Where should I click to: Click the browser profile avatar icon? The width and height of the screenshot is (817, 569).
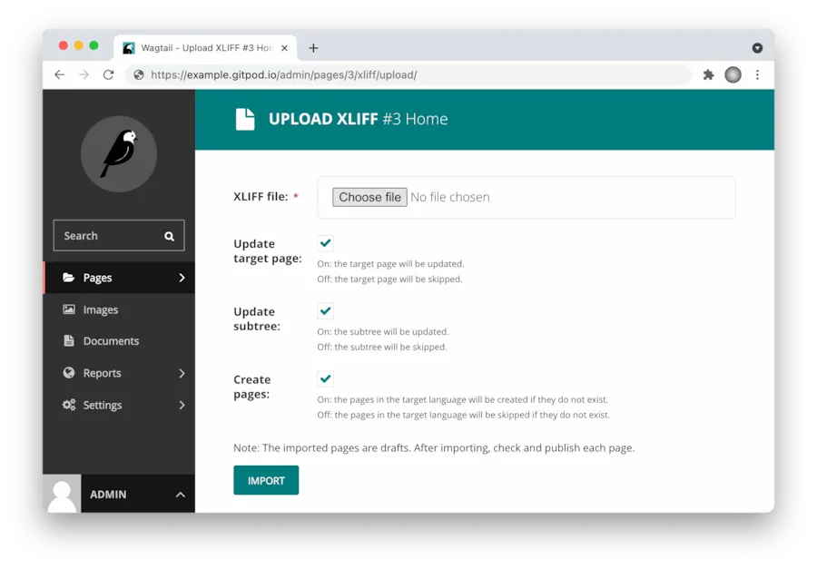click(733, 75)
